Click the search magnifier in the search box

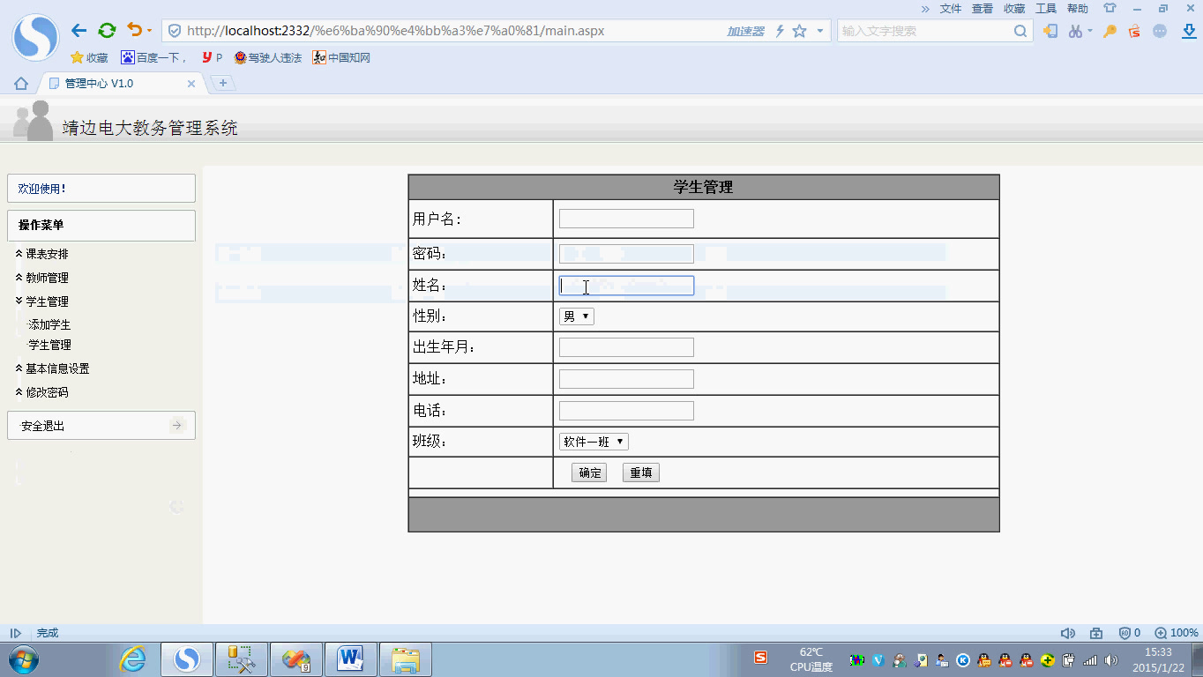[1020, 30]
